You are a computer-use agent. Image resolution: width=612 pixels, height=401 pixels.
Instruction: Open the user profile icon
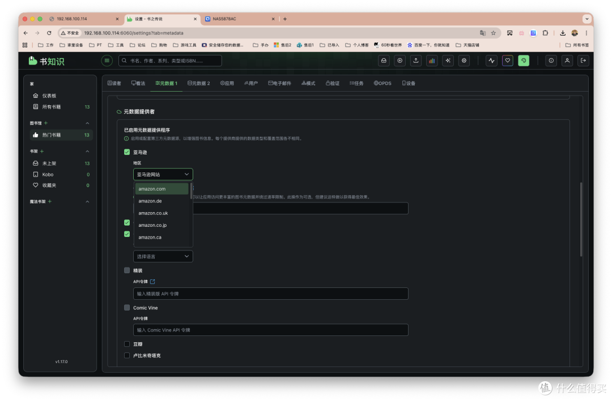[x=567, y=61]
